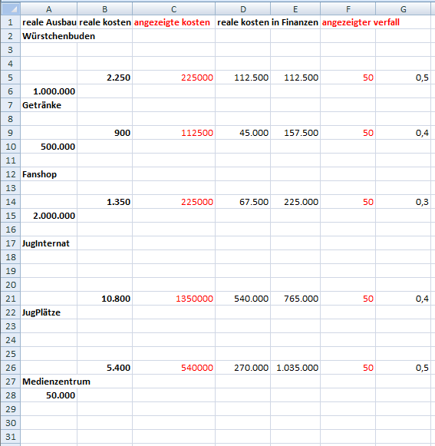Screen dimensions: 435x446
Task: Select row 31 header
Action: (x=10, y=437)
